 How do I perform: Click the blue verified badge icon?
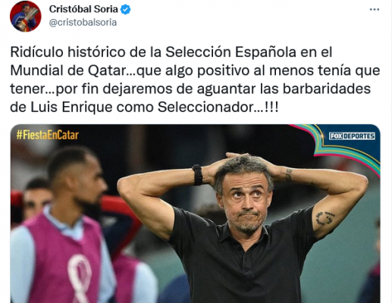point(125,10)
